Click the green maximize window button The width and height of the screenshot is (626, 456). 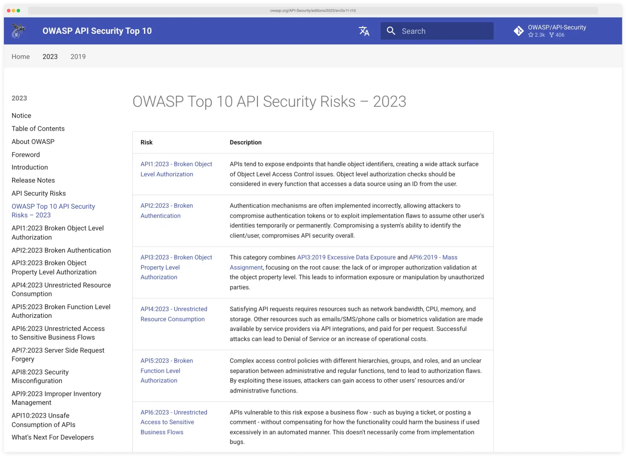tap(18, 11)
